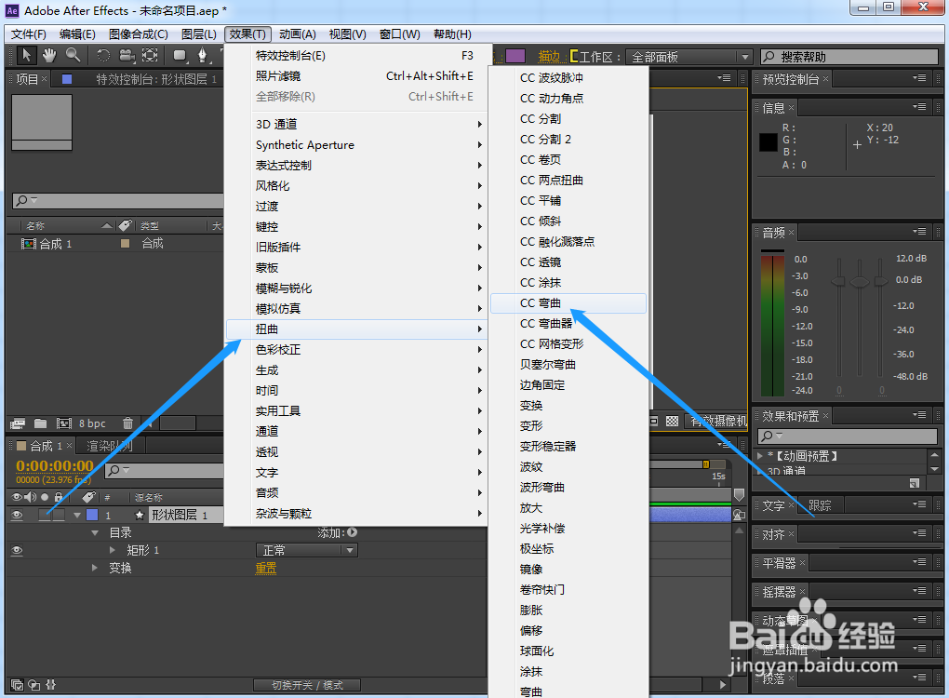The height and width of the screenshot is (698, 949).
Task: Click the audio speaker column header in timeline
Action: pyautogui.click(x=31, y=497)
